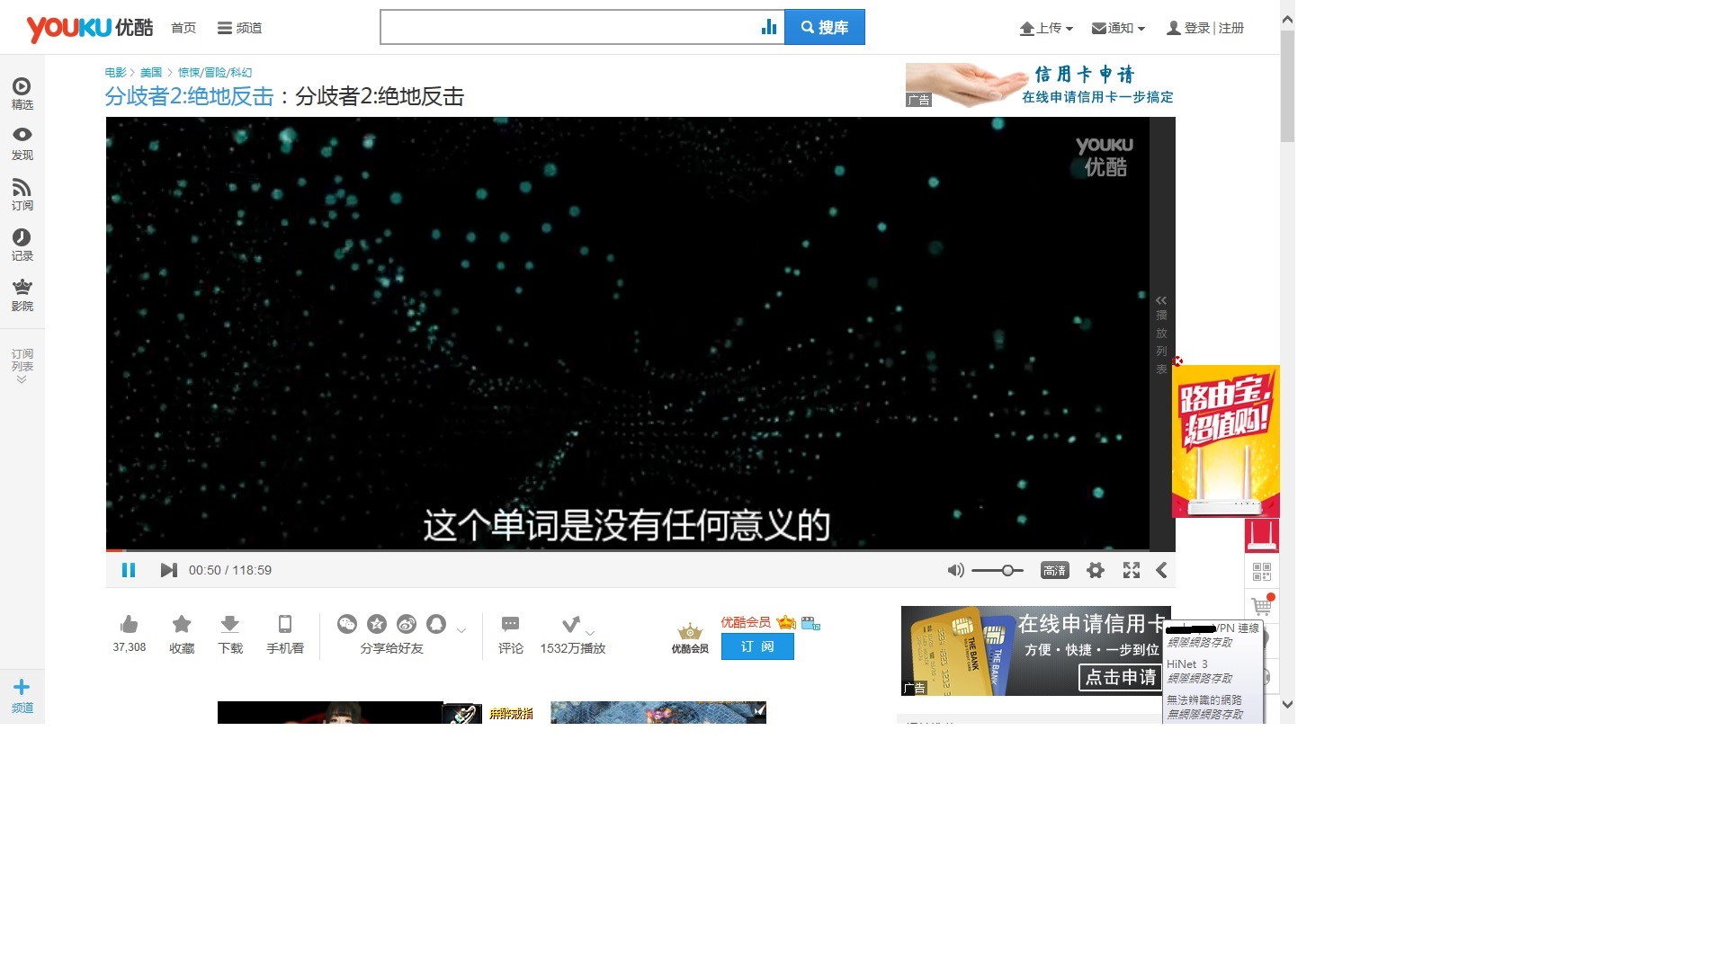
Task: Add channel with plus 频道
Action: (x=22, y=696)
